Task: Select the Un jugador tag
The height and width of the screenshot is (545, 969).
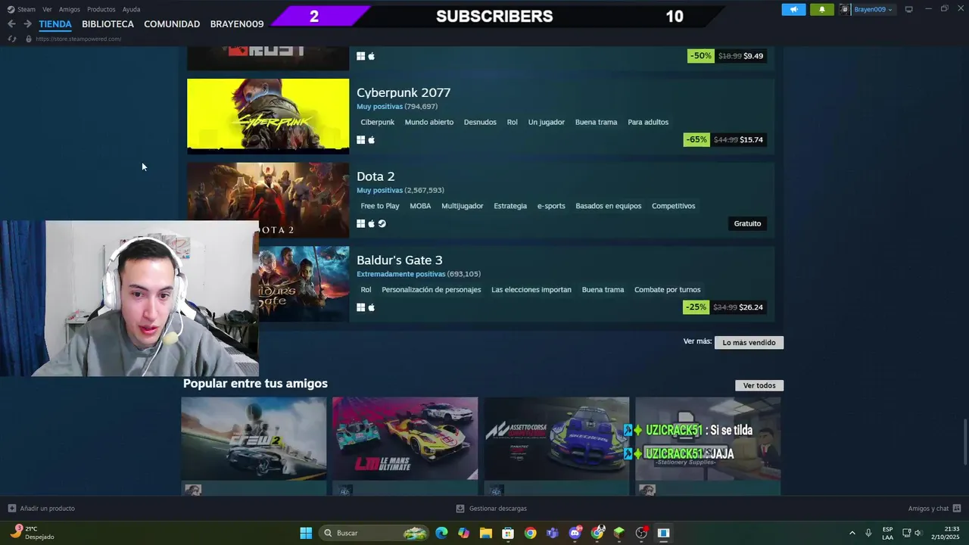Action: pyautogui.click(x=547, y=122)
